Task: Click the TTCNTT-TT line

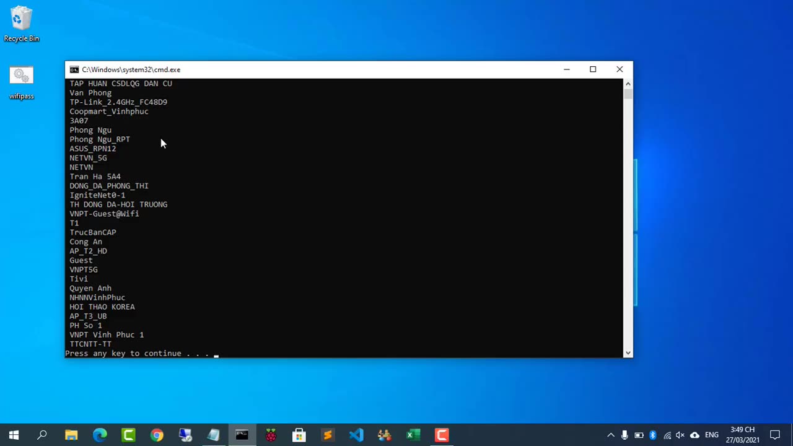Action: point(90,344)
